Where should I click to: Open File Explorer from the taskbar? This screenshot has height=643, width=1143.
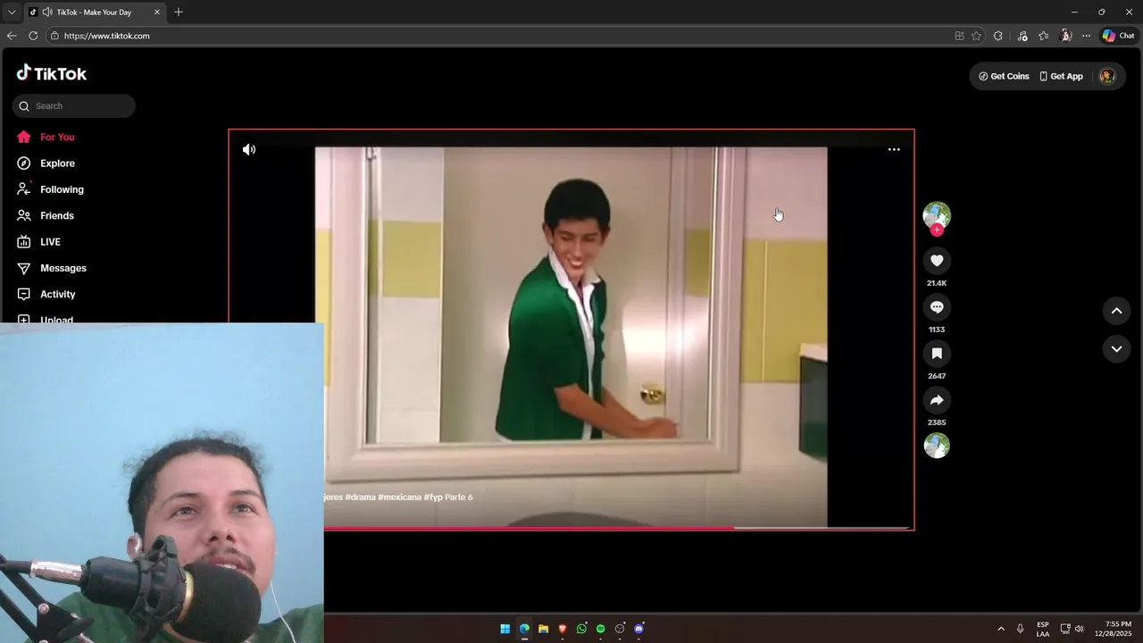[x=543, y=629]
